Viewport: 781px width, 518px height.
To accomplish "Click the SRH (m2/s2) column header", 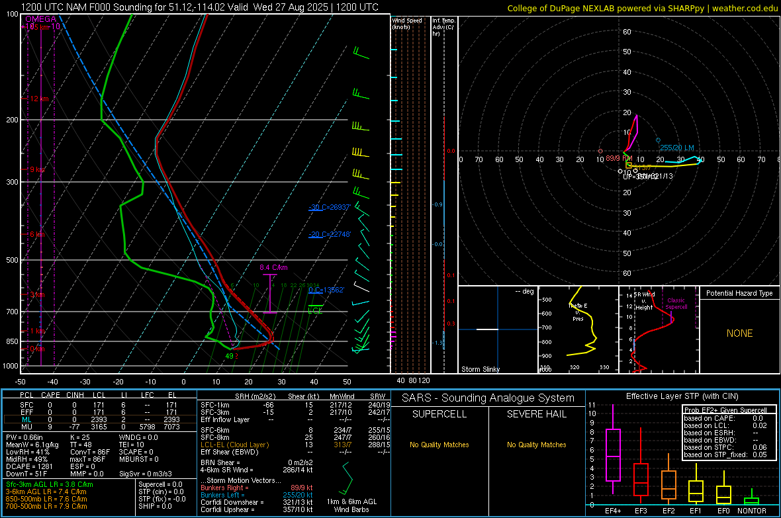I will coord(255,396).
